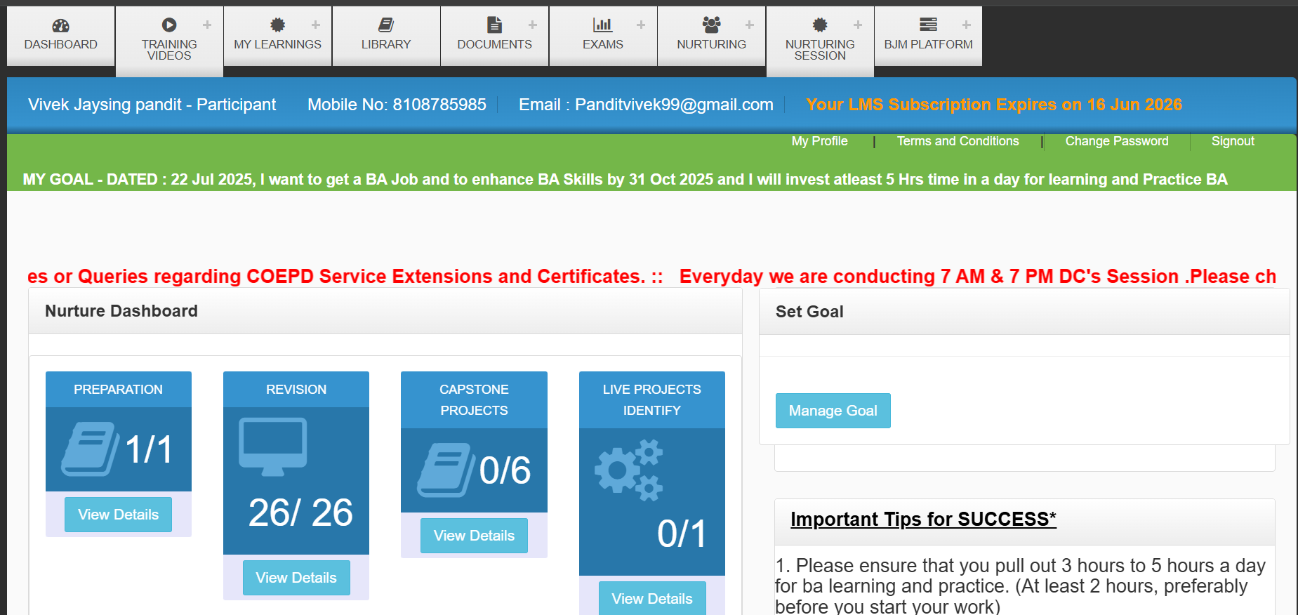Click the Exams bar chart icon
1298x615 pixels.
[x=602, y=25]
